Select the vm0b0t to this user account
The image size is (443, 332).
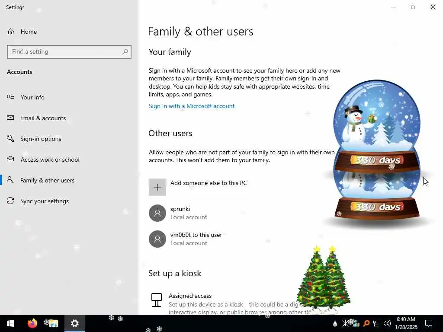coord(186,239)
